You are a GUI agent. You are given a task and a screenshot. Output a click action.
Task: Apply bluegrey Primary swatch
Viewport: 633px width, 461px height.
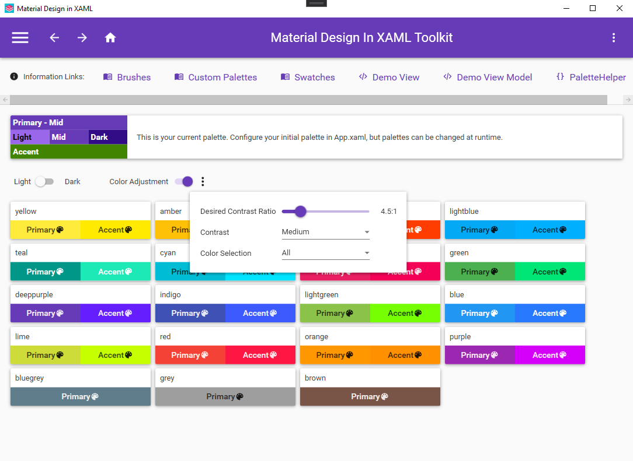(x=81, y=396)
